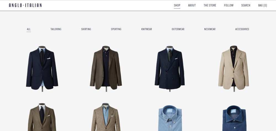View the shopping BAG (0)

click(x=262, y=5)
